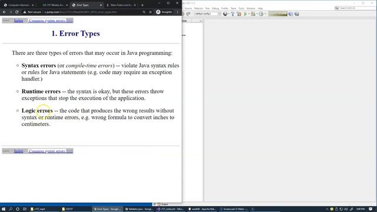The image size is (377, 212).
Task: Click the Cortana circle icon in the taskbar
Action: pos(18,209)
